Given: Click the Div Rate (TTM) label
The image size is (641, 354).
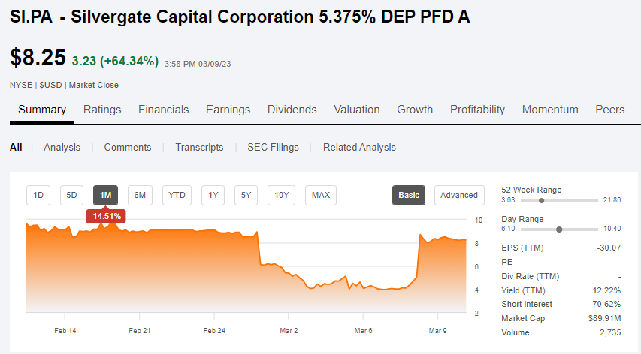Looking at the screenshot, I should point(531,276).
